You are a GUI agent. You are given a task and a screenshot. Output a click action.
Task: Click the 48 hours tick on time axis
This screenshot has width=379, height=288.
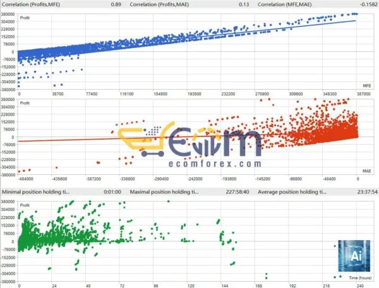(x=88, y=286)
